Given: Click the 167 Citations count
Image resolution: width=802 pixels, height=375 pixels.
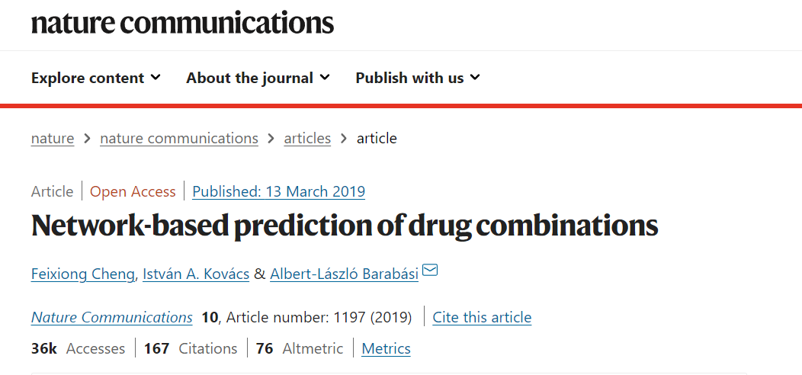Looking at the screenshot, I should tap(191, 348).
